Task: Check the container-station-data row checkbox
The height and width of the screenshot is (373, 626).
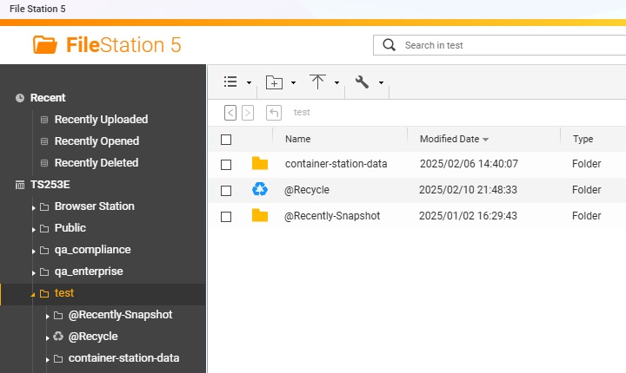Action: 226,165
